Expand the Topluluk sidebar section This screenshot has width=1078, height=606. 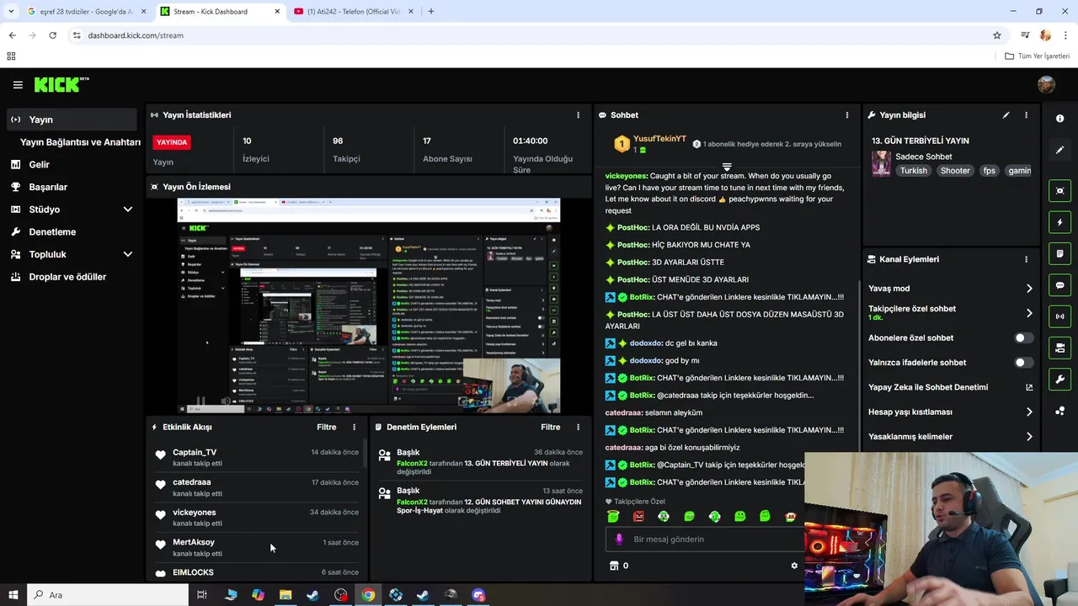pos(127,254)
